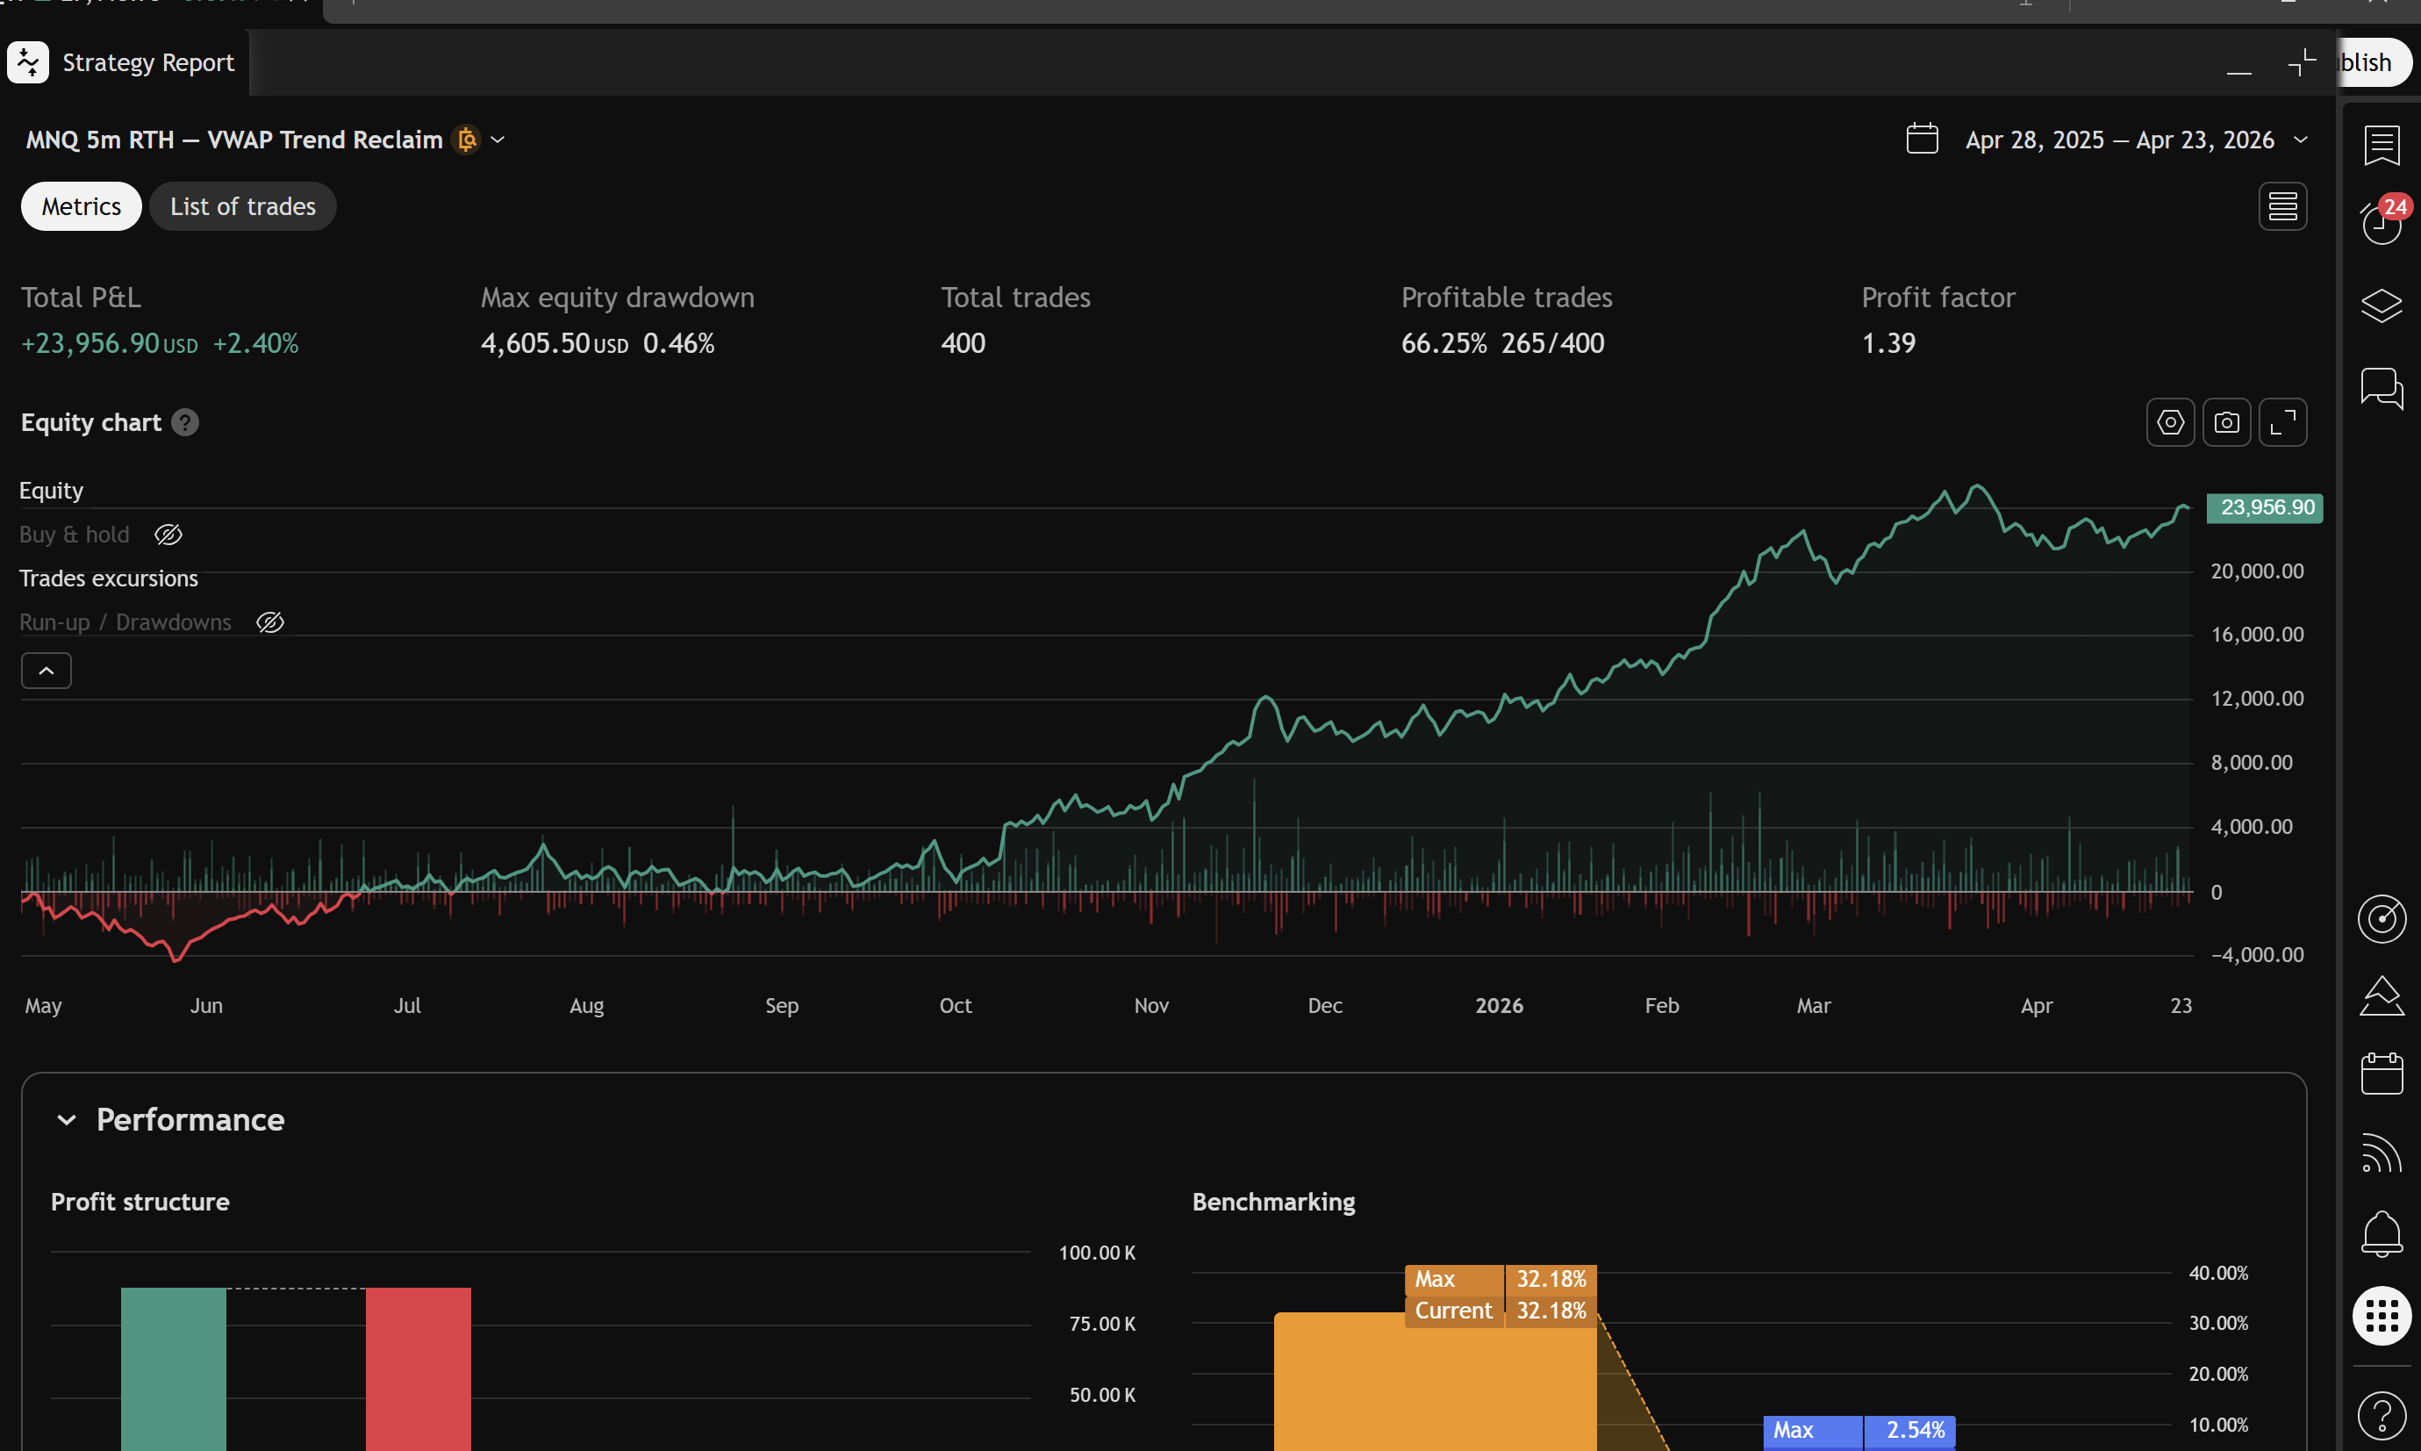The height and width of the screenshot is (1451, 2421).
Task: Toggle the Trades excursions legend item
Action: coord(109,578)
